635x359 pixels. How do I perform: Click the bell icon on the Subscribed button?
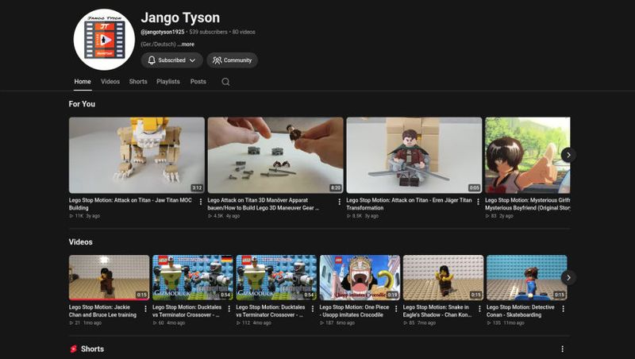(x=152, y=60)
